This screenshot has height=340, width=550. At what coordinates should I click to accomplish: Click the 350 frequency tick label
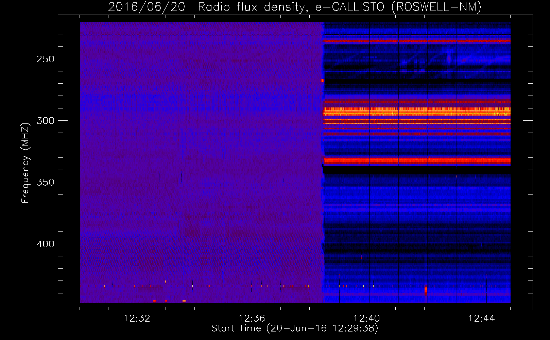click(x=46, y=182)
